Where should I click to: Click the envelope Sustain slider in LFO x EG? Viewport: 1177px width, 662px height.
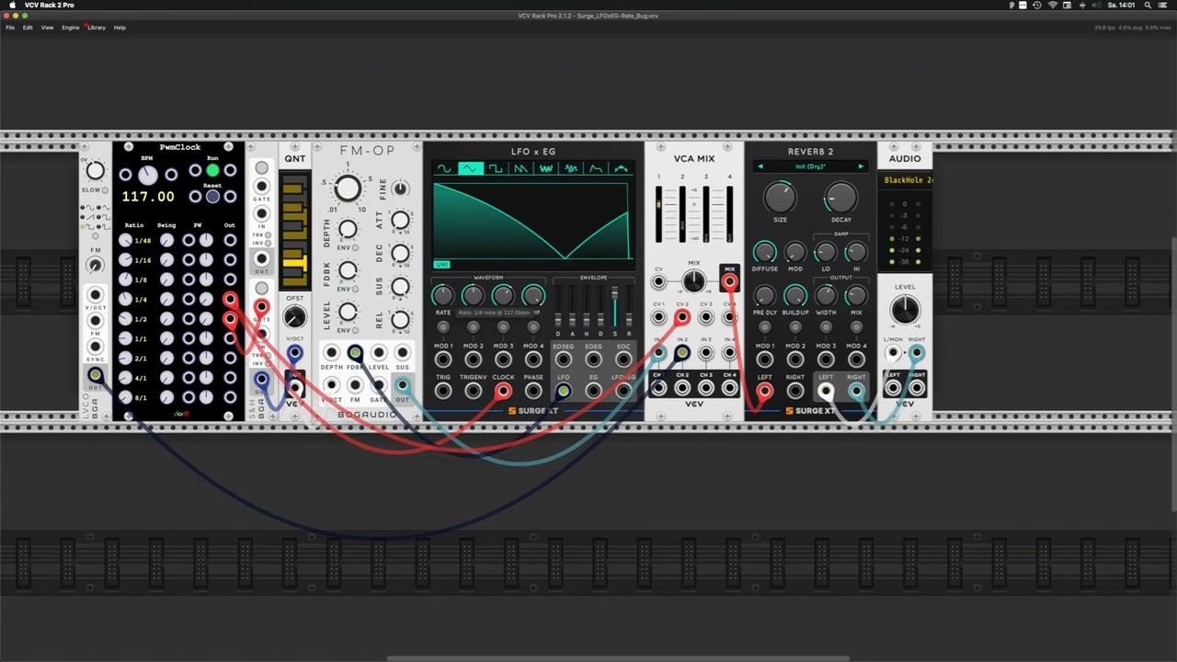pos(615,306)
